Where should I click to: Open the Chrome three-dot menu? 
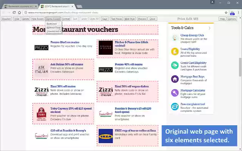click(x=239, y=12)
